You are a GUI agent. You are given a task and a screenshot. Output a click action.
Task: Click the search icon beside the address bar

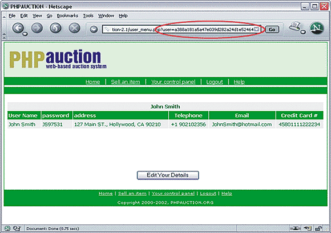(94, 29)
